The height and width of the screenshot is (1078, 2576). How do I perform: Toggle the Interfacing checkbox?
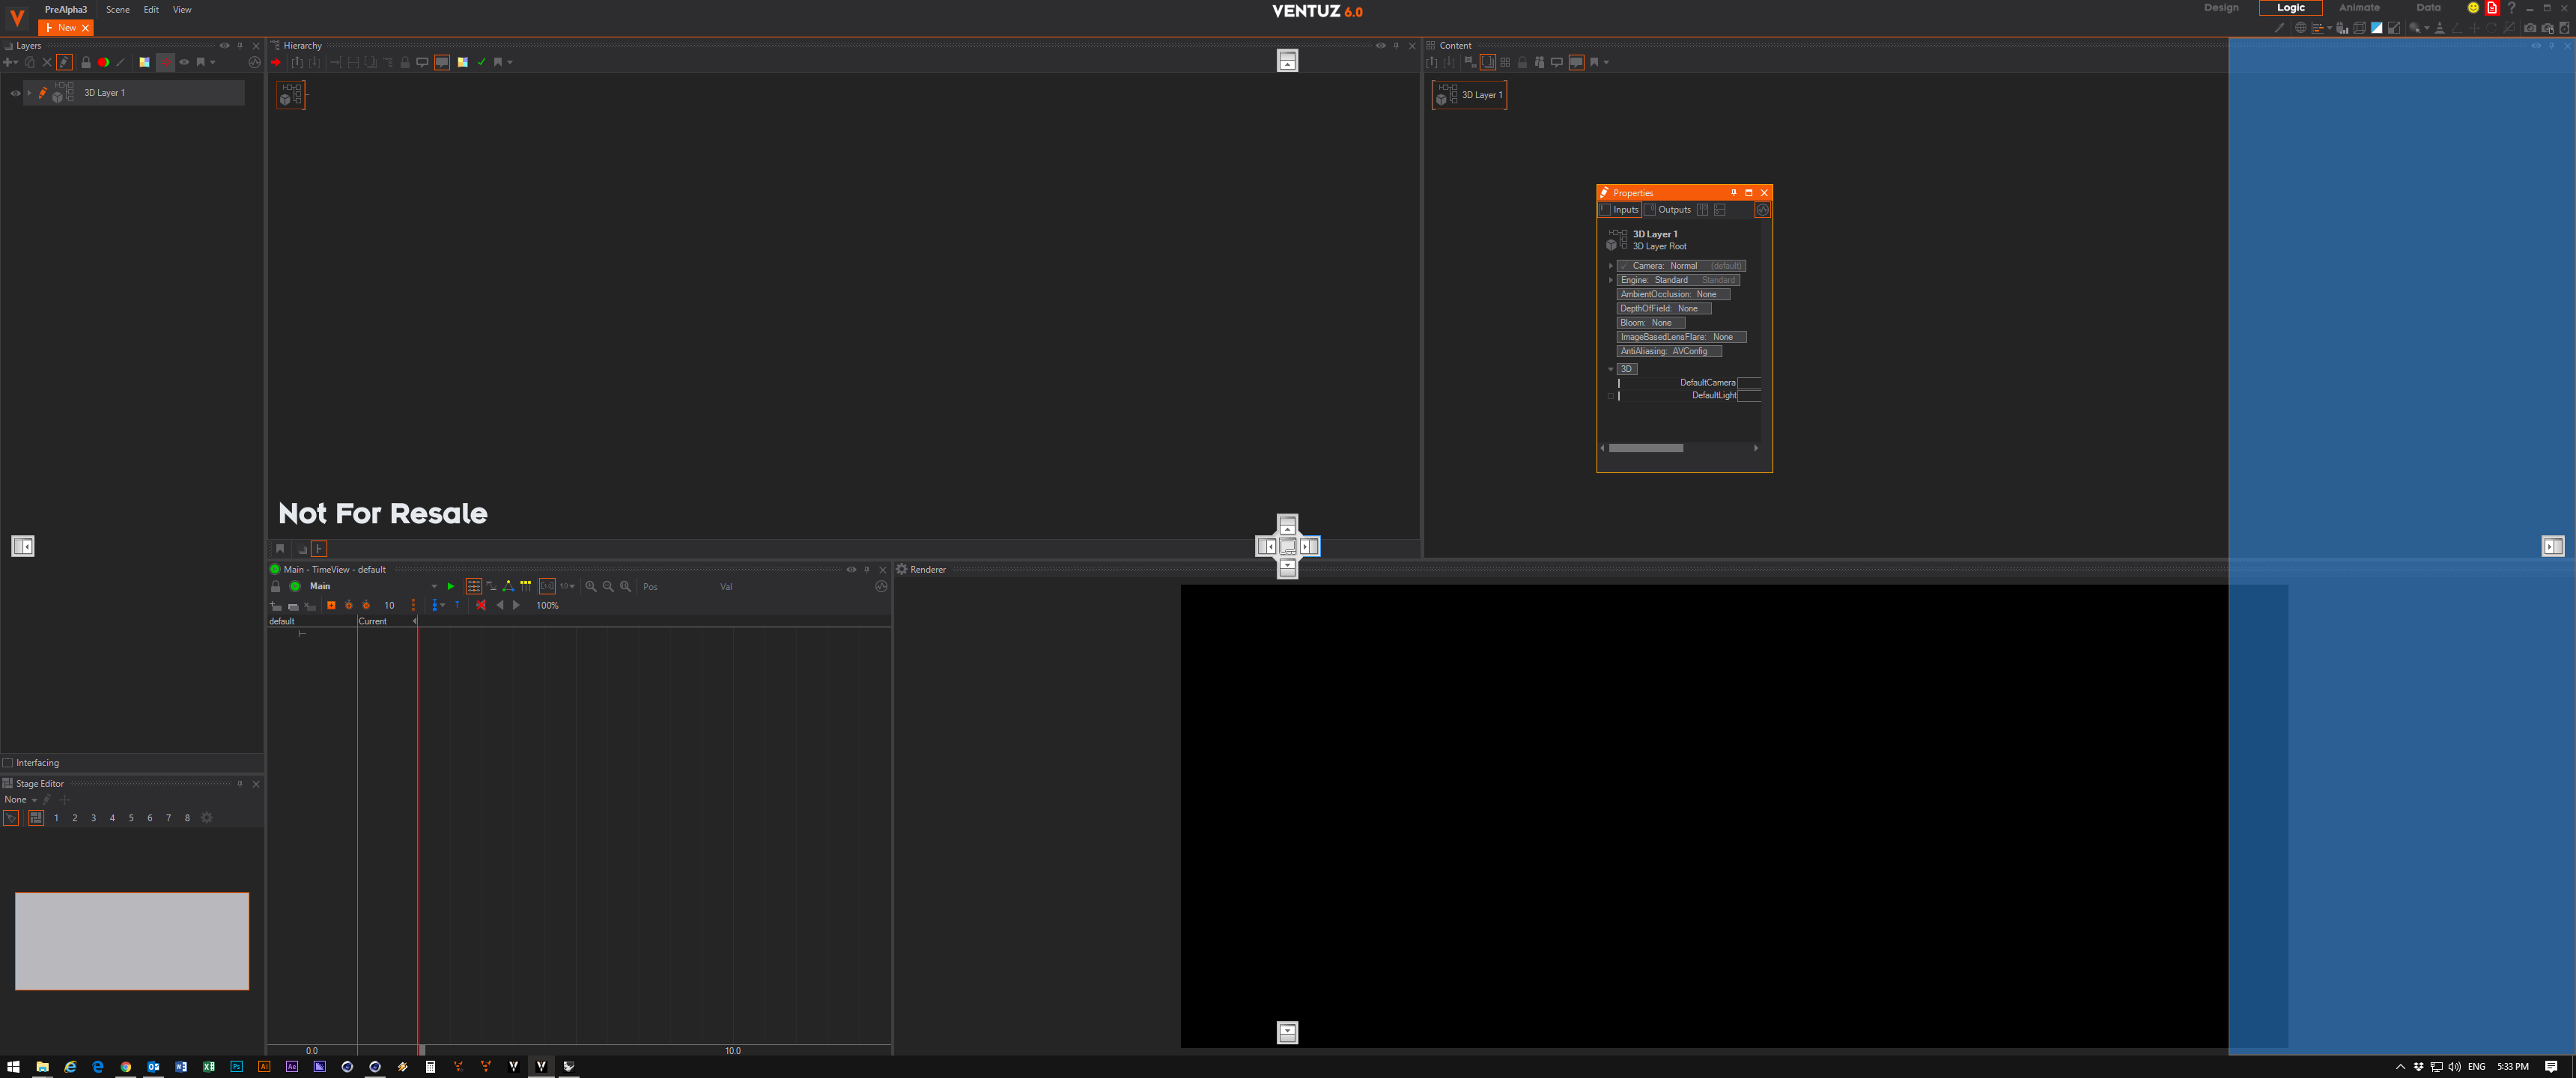point(8,763)
